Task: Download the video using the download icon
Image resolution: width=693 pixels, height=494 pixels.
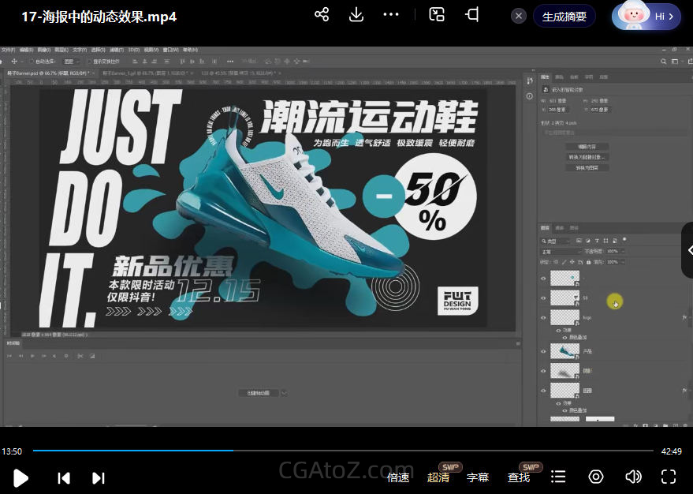Action: [356, 15]
